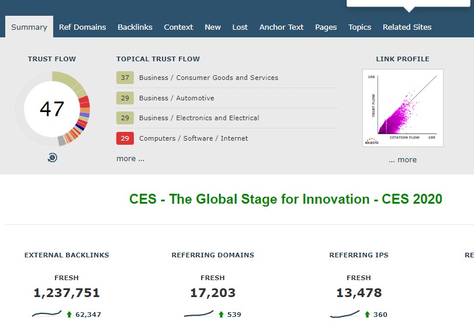This screenshot has height=328, width=474.
Task: Click the green up arrow beside 539
Action: pyautogui.click(x=221, y=315)
